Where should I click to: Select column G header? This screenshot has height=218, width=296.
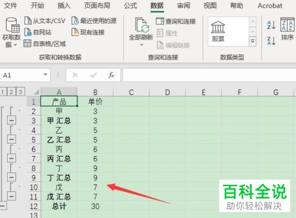276,92
